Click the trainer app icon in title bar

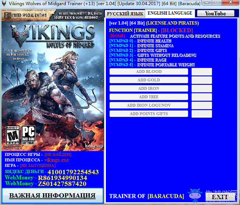pos(4,3)
